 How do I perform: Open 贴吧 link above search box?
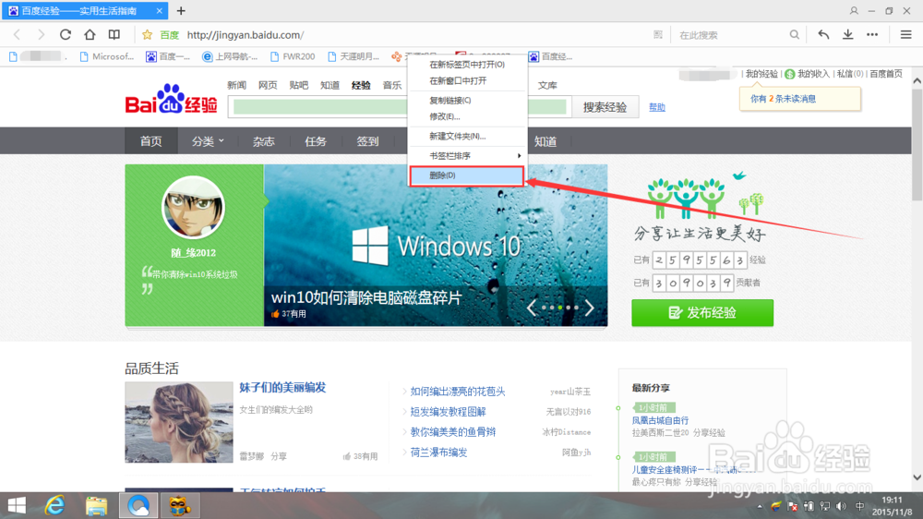298,85
